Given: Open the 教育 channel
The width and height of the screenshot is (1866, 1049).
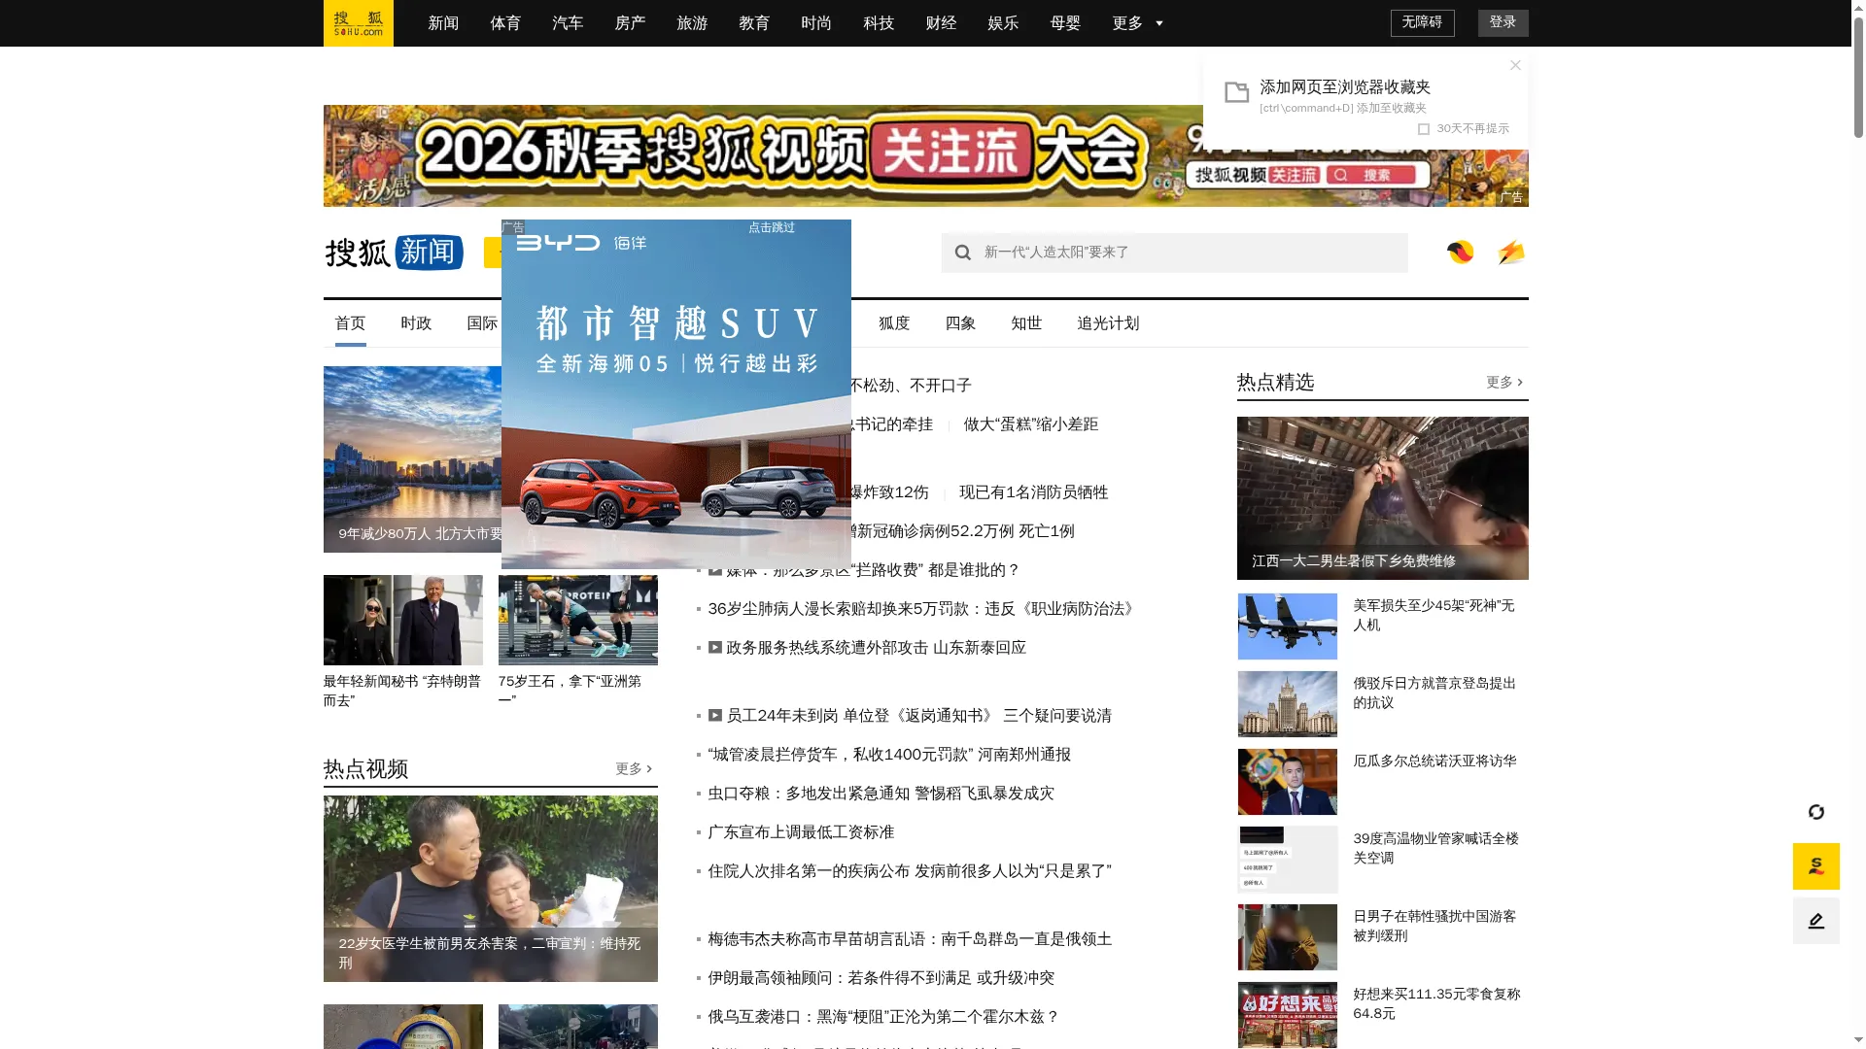Looking at the screenshot, I should click(x=754, y=23).
